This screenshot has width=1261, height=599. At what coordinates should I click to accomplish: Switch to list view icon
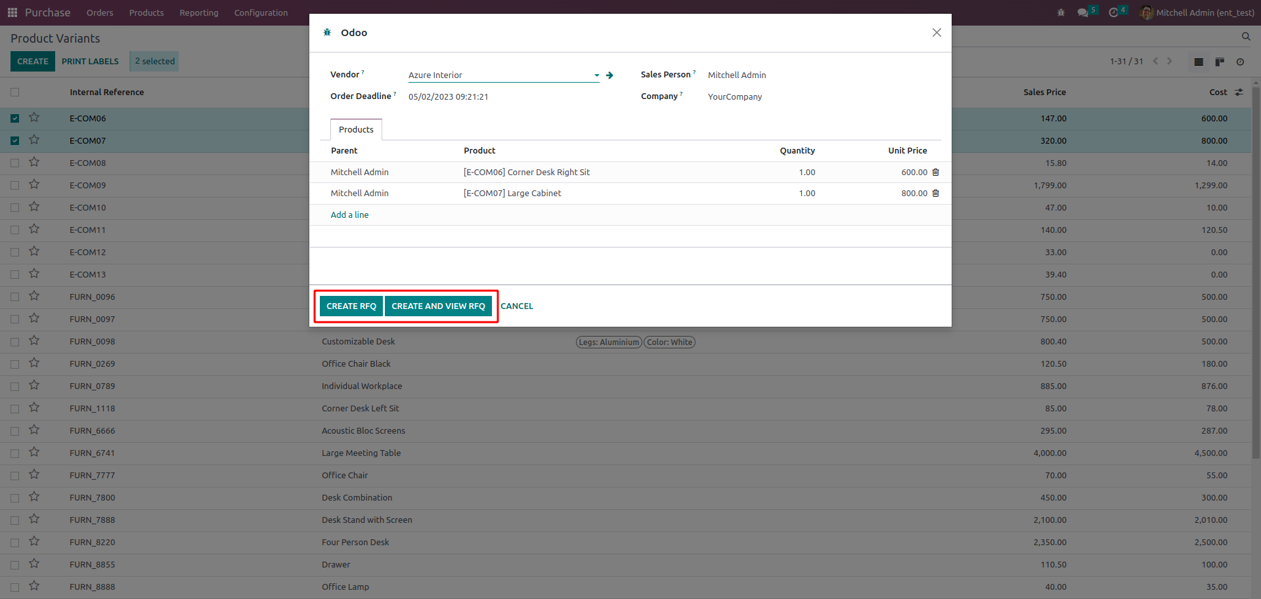[1199, 62]
